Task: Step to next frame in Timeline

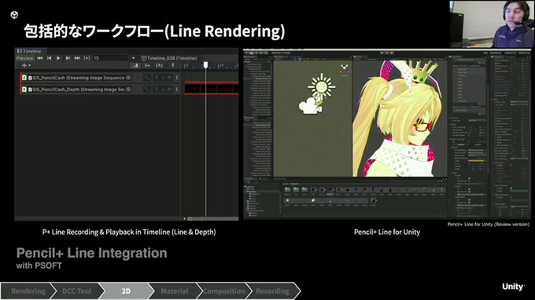Action: pyautogui.click(x=68, y=58)
